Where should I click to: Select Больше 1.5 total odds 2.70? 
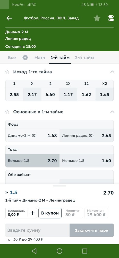(x=32, y=160)
